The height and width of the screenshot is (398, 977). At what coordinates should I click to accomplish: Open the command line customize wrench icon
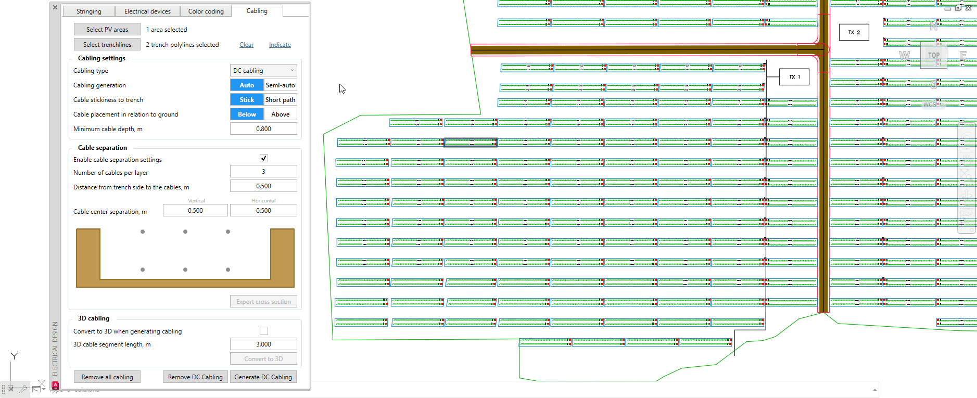[x=23, y=389]
